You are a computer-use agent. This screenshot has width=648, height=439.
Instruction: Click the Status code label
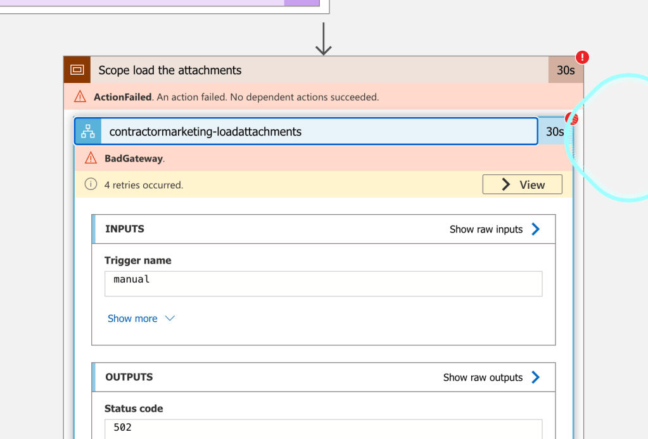click(134, 409)
